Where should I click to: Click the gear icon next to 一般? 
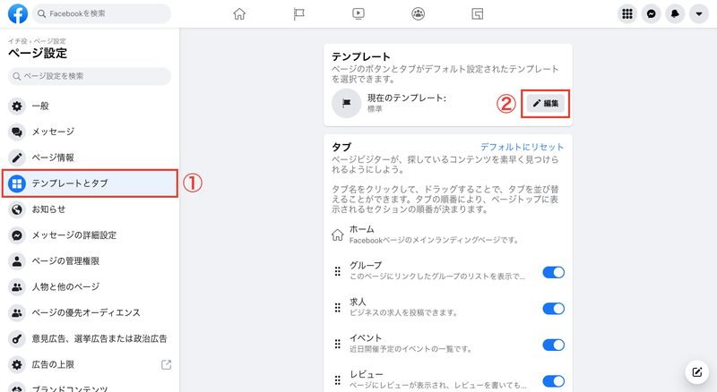(17, 106)
